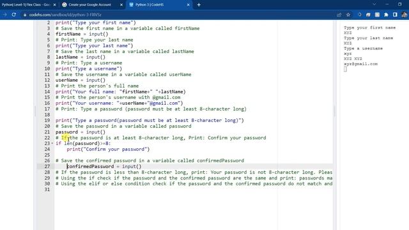Click line 19 print Type a password statement

150,120
